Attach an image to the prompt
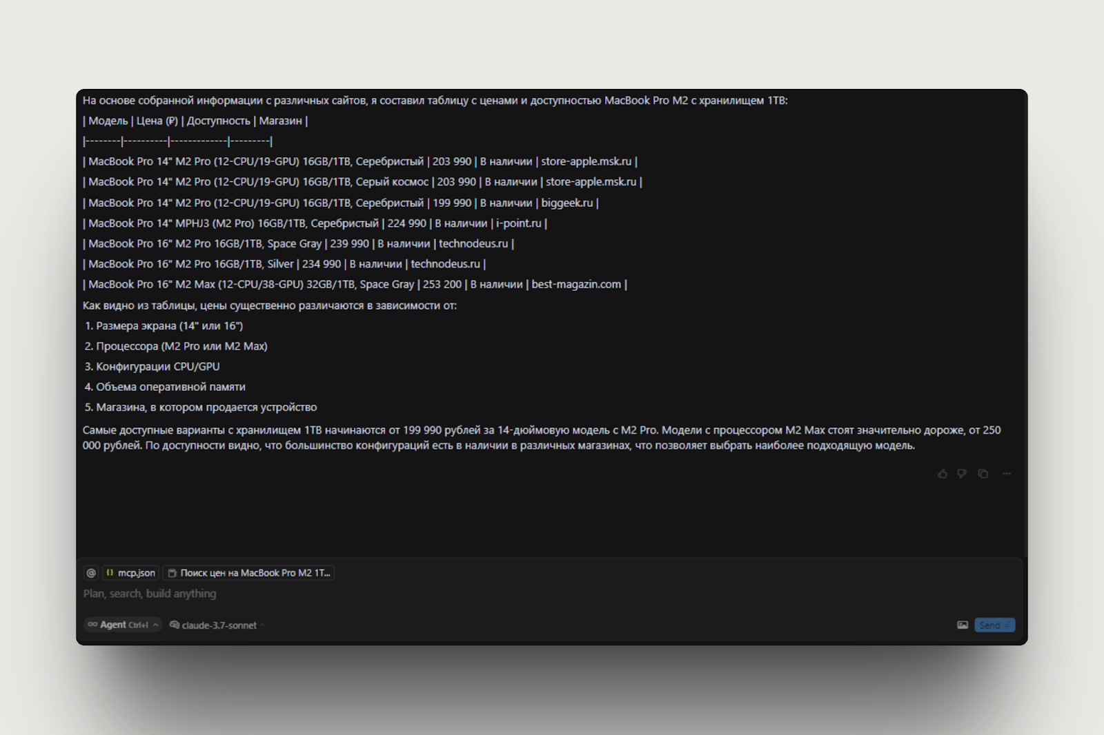 [x=963, y=625]
